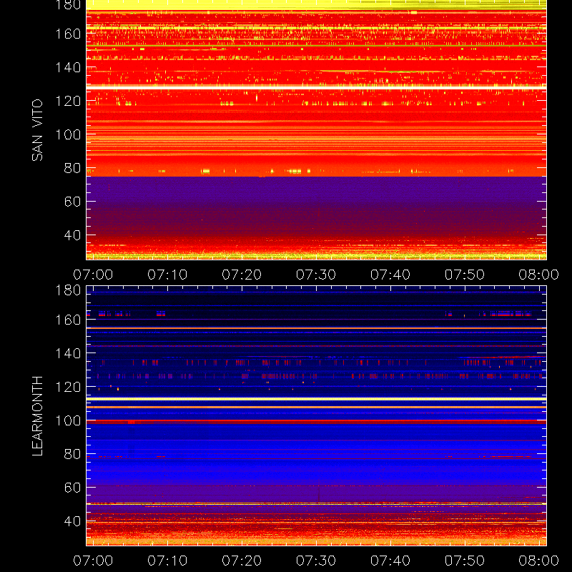Screen dimensions: 572x572
Task: Select the 60 tick label on the San Vito axis
Action: pos(72,202)
